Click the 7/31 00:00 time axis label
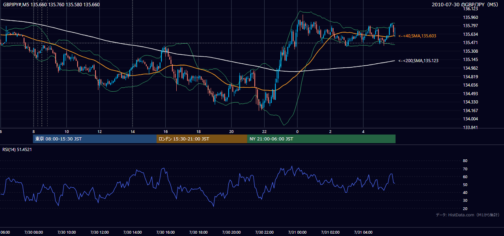Viewport: 504px width, 236px height. [297, 232]
